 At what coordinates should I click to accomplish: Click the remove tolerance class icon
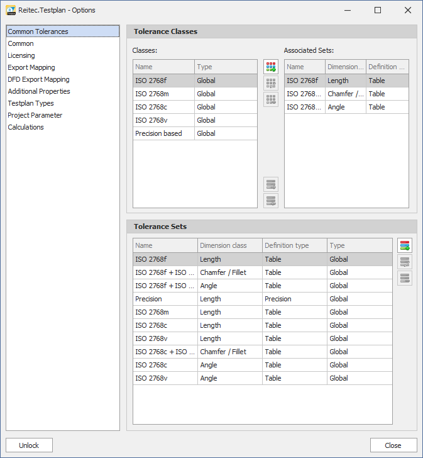(x=271, y=99)
